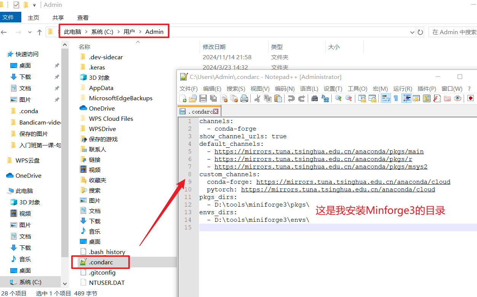Screen dimensions: 477x297
Task: Toggle Show All Characters pilcrow icon
Action: [396, 98]
